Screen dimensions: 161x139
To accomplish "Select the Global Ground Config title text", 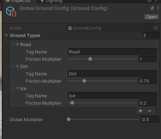I will 63,8.
